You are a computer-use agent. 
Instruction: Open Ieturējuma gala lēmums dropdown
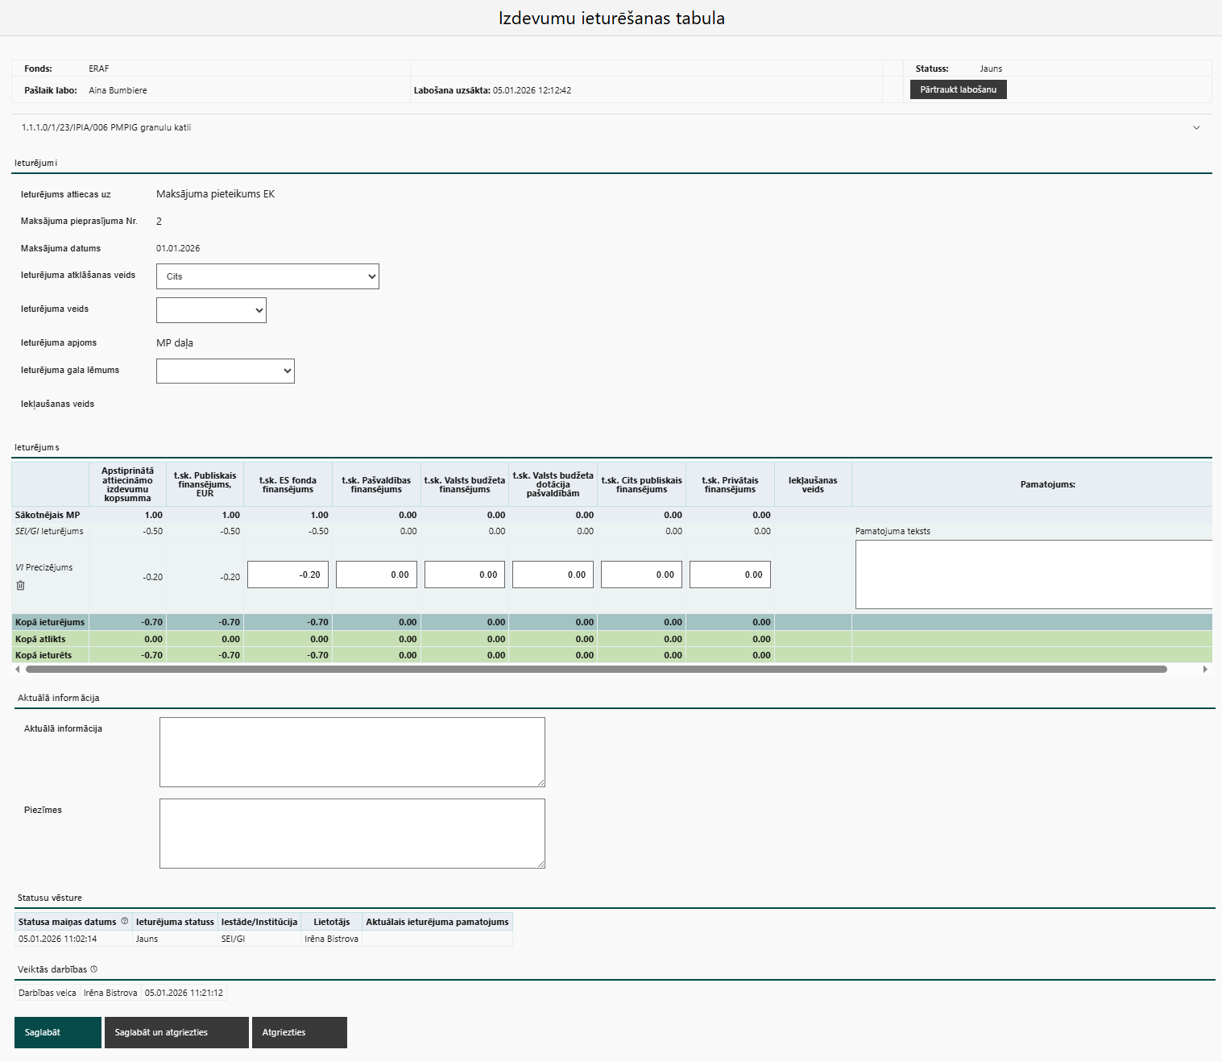pyautogui.click(x=225, y=371)
